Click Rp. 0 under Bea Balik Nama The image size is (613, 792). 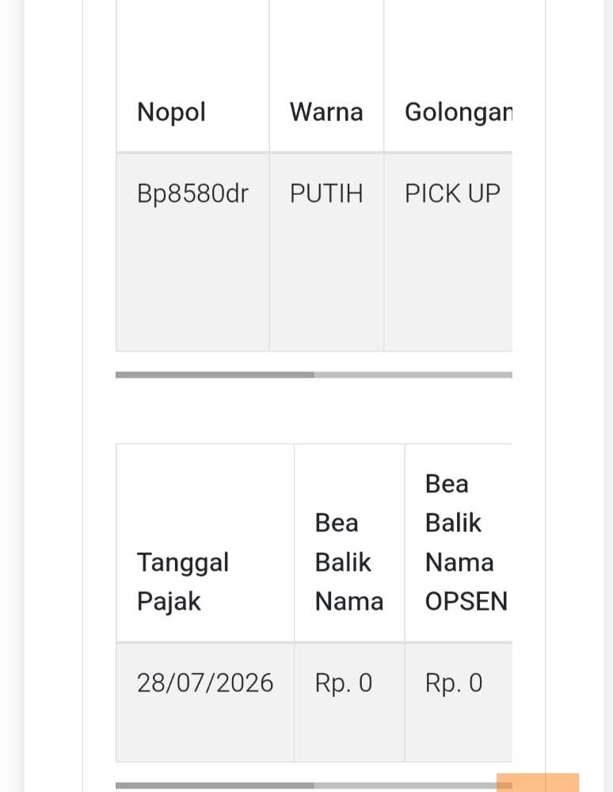click(x=344, y=683)
